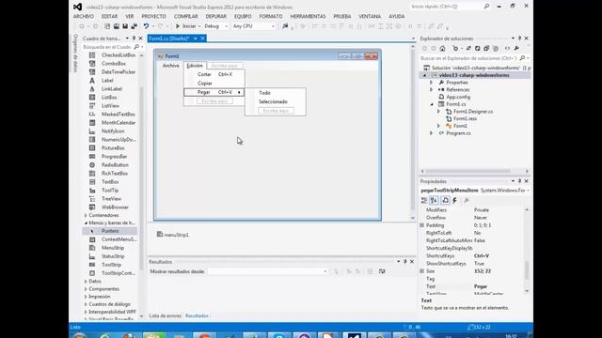Expand the Impresión toolbox group
602x338 pixels.
(86, 297)
